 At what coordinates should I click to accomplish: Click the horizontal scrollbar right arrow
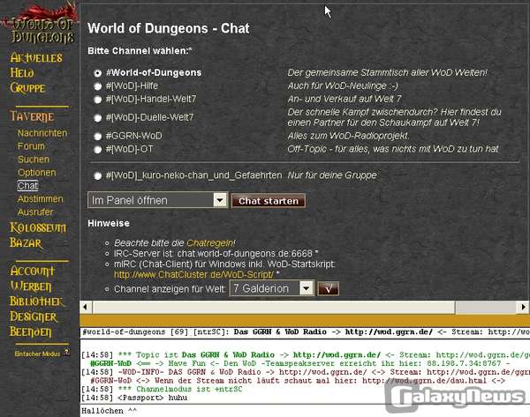[523, 307]
